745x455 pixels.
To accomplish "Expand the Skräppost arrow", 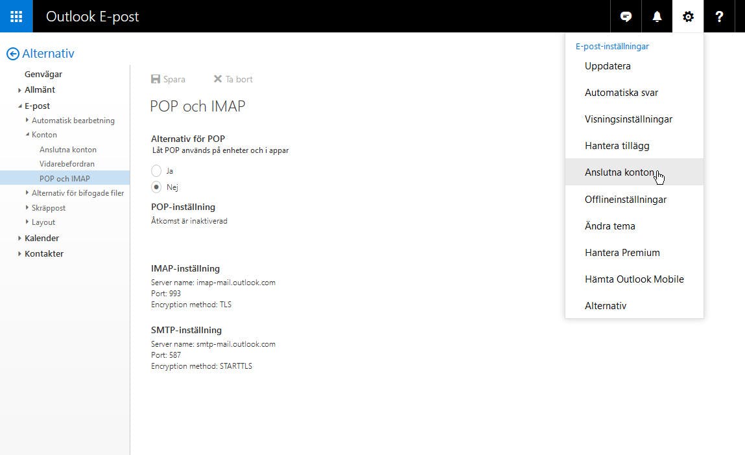I will click(27, 207).
